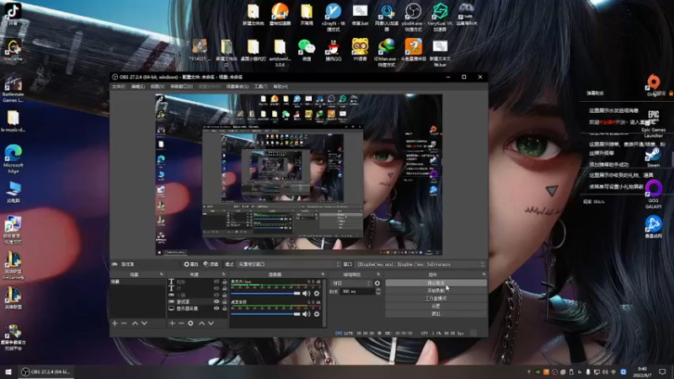Open the 窗口 window selection dropdown

[420, 264]
